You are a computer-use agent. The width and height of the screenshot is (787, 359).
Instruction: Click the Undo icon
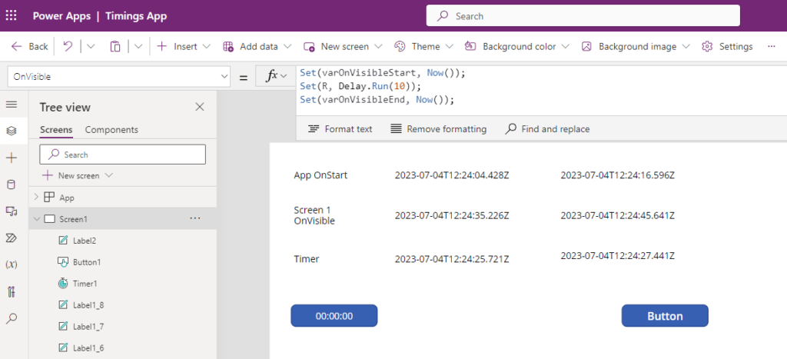click(x=68, y=46)
